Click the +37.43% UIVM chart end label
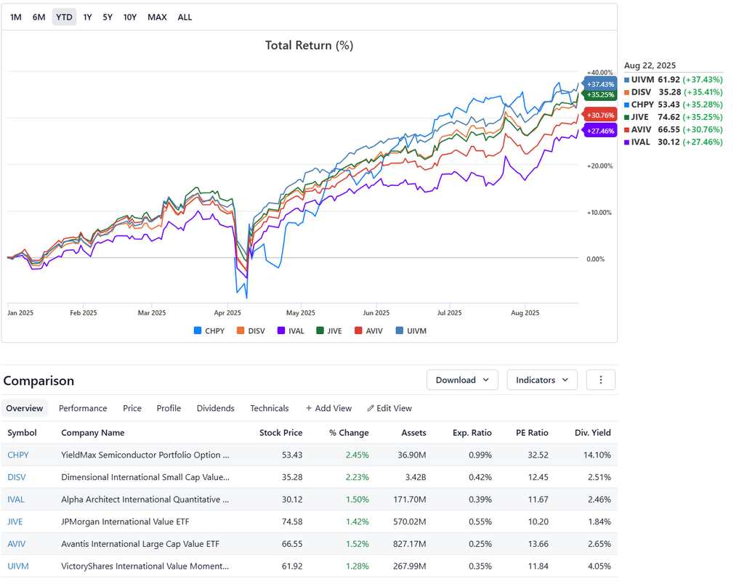 599,84
